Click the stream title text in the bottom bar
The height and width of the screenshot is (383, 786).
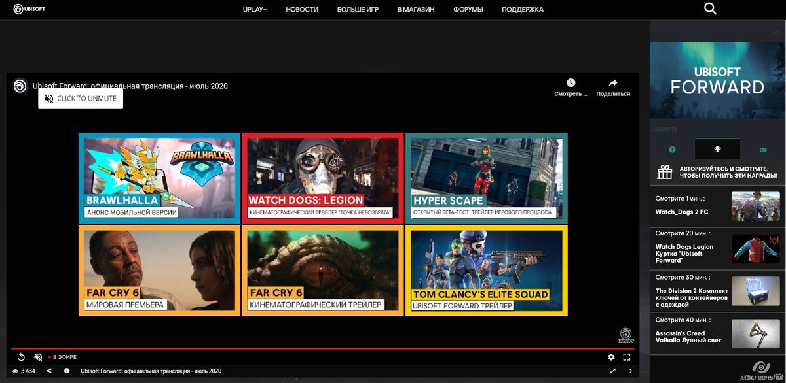click(151, 371)
